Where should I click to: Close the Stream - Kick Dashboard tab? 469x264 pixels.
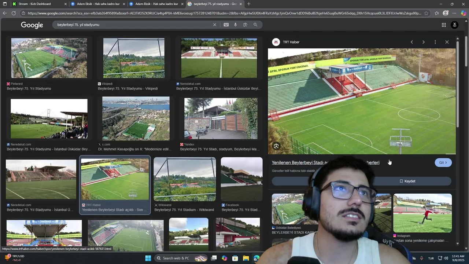66,4
